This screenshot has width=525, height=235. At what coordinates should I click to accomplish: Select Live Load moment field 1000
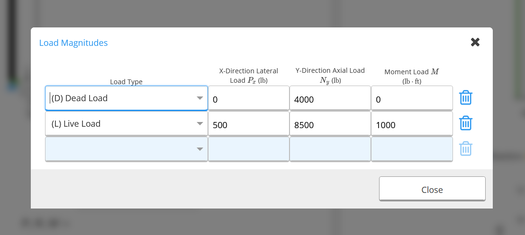coord(412,124)
